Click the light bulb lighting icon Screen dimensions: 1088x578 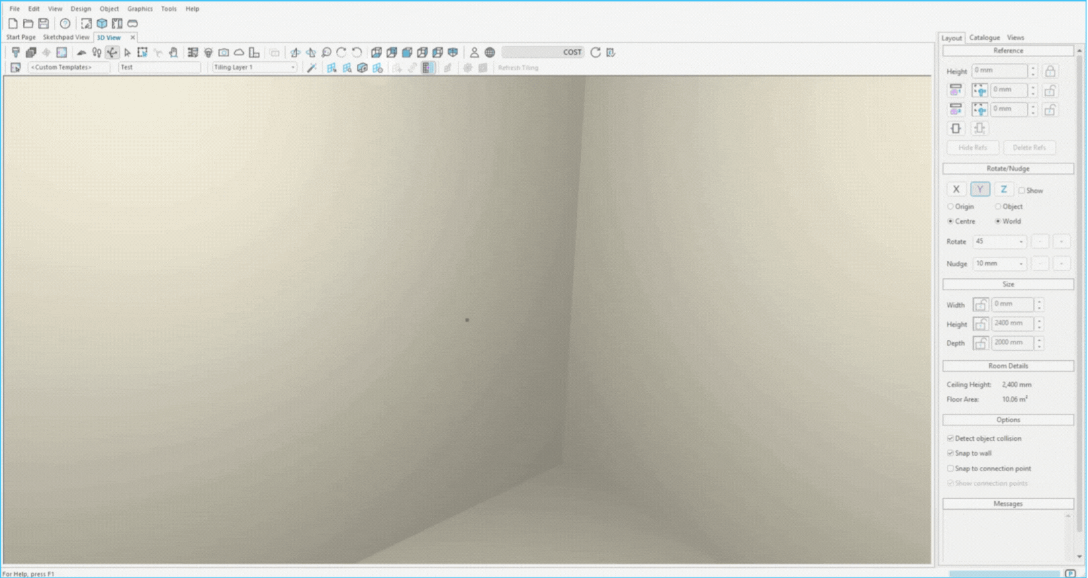(208, 52)
